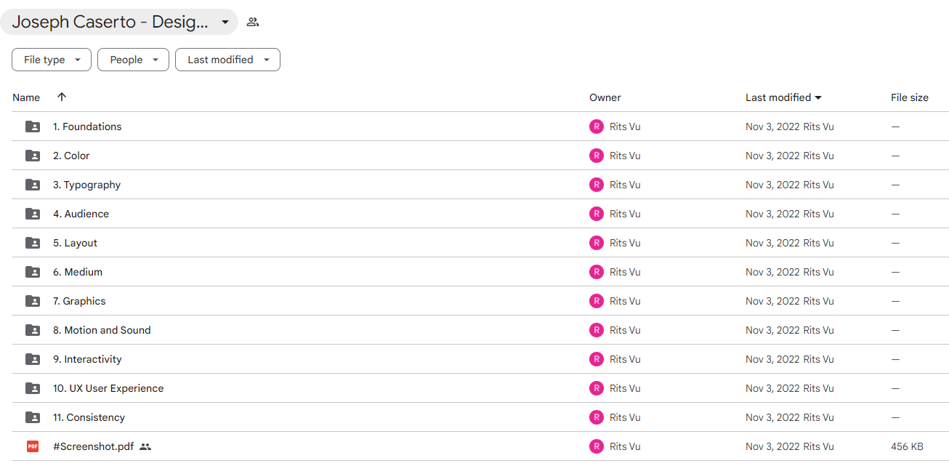
Task: Click the Owner column header
Action: (605, 97)
